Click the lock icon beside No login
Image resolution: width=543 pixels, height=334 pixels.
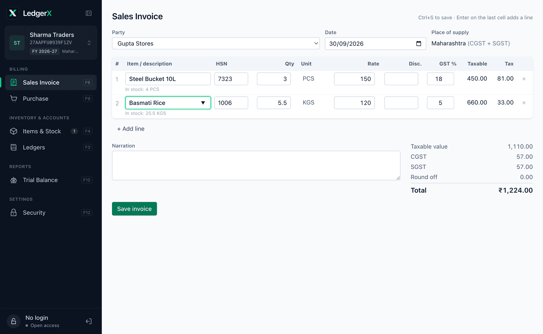14,321
